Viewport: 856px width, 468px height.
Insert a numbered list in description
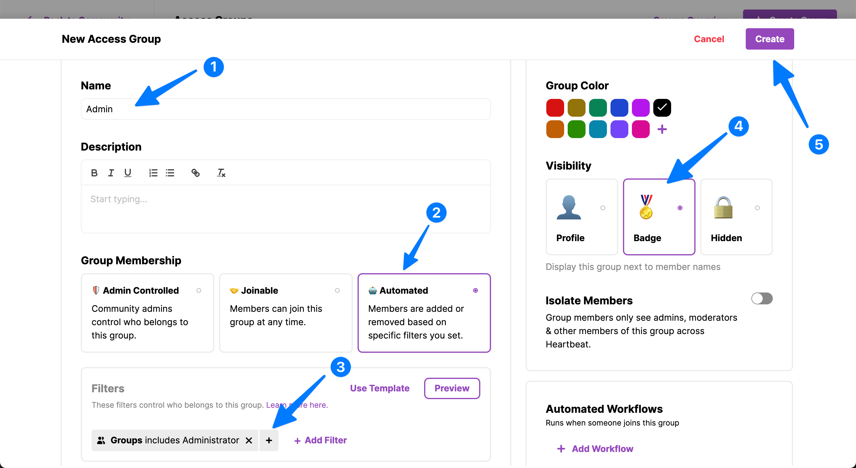pyautogui.click(x=153, y=173)
